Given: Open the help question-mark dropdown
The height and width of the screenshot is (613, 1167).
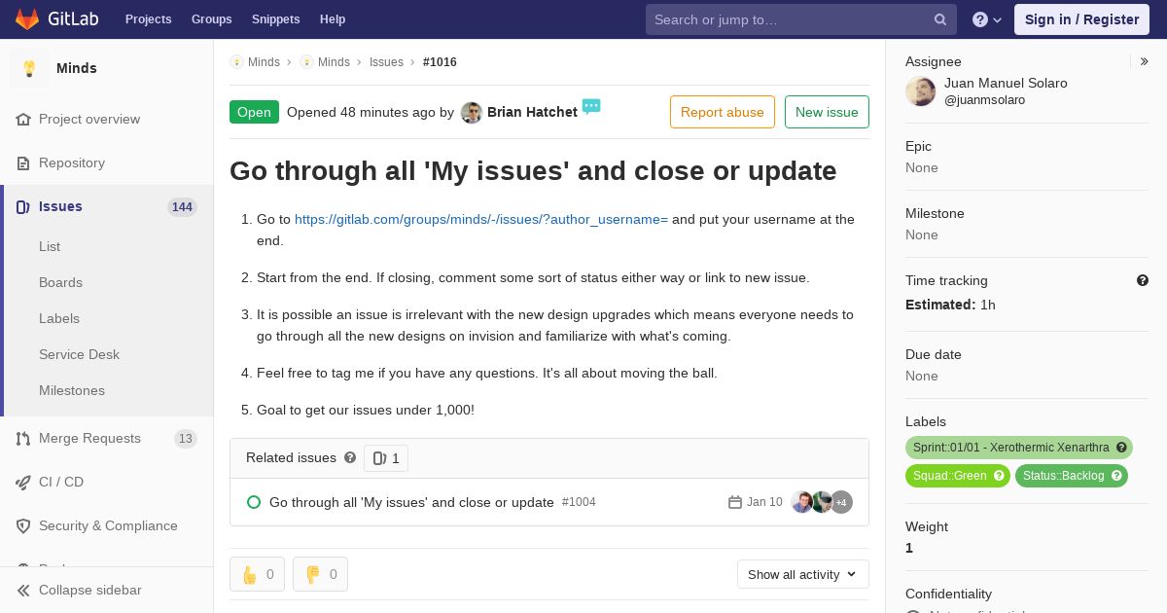Looking at the screenshot, I should click(987, 19).
